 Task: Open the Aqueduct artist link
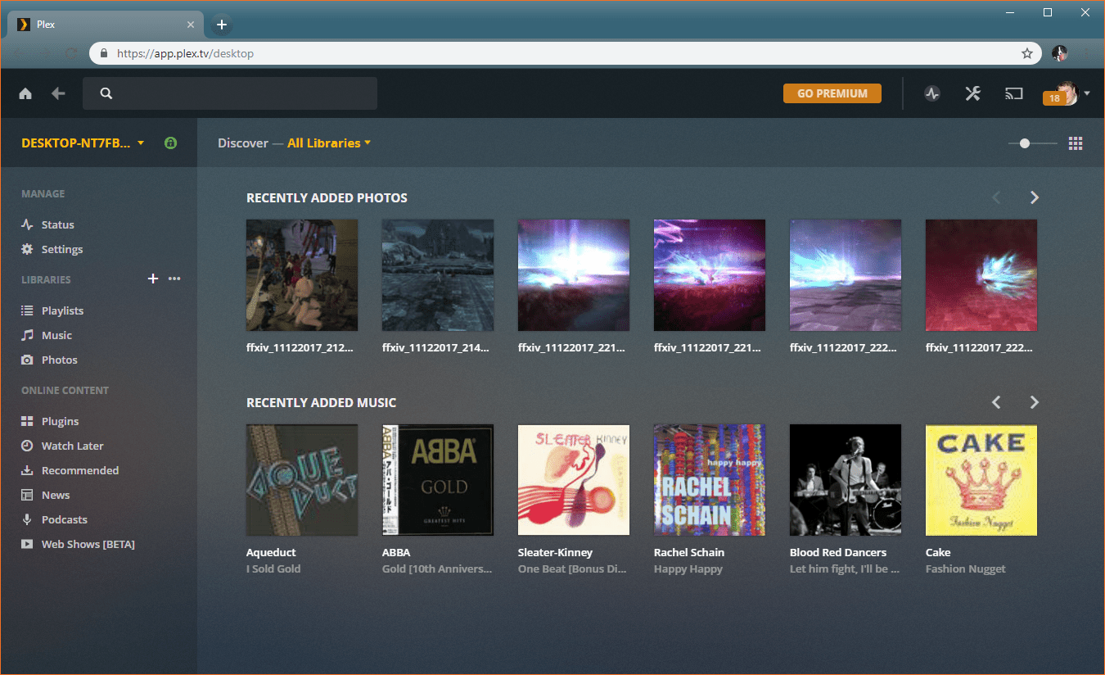(x=271, y=552)
